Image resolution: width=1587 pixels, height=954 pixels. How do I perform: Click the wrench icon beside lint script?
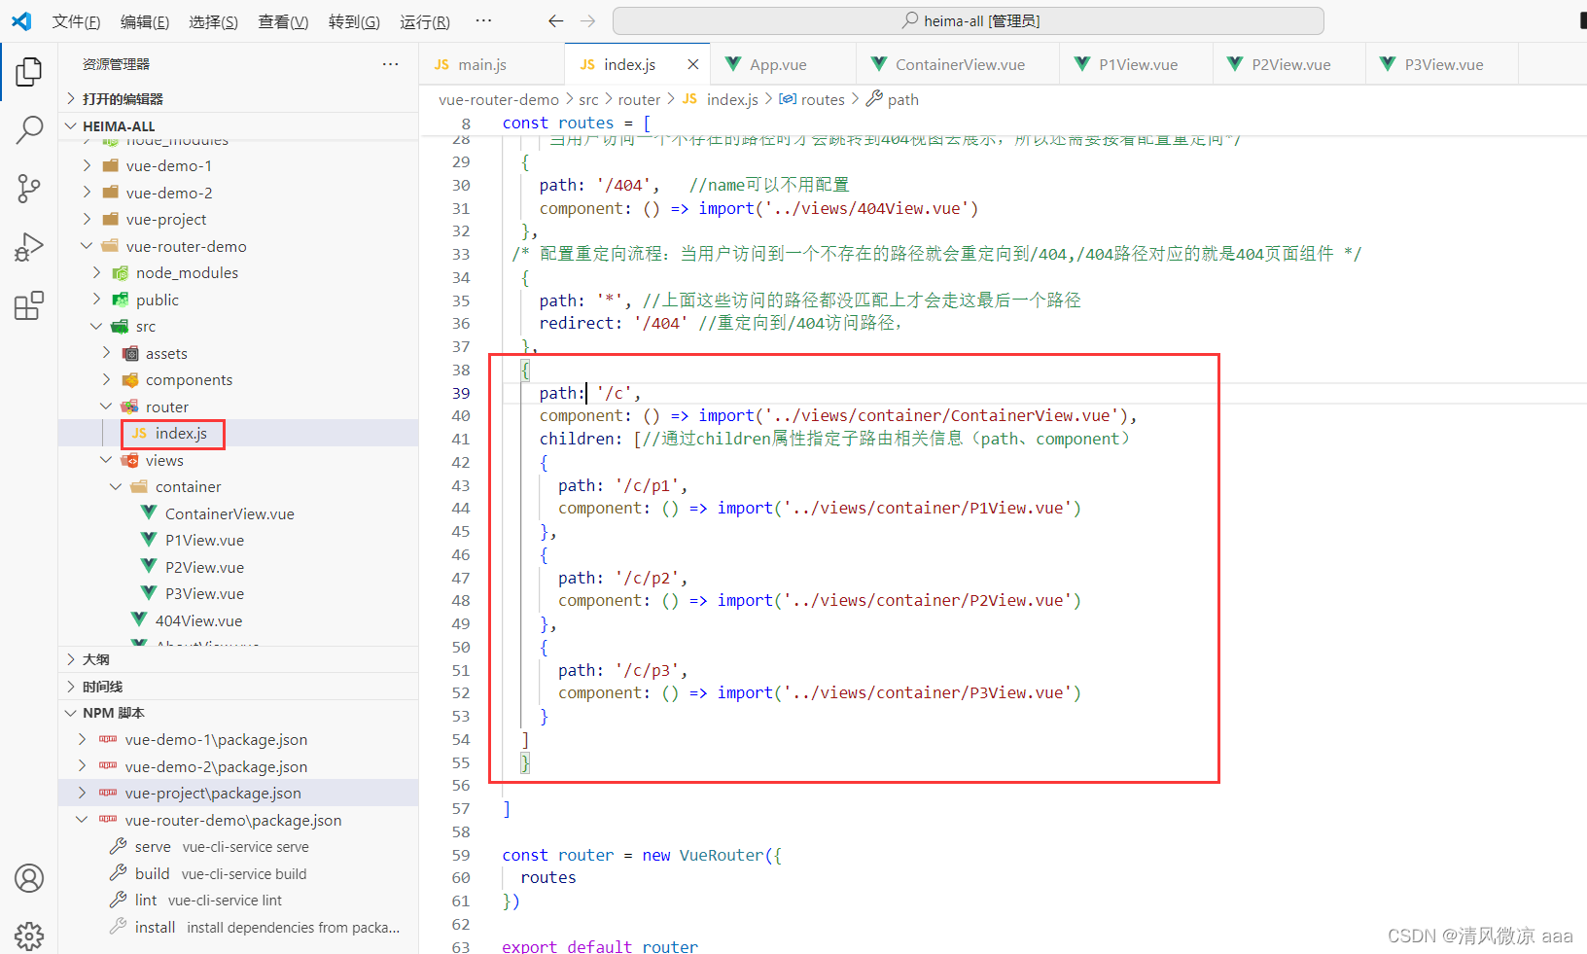[119, 900]
